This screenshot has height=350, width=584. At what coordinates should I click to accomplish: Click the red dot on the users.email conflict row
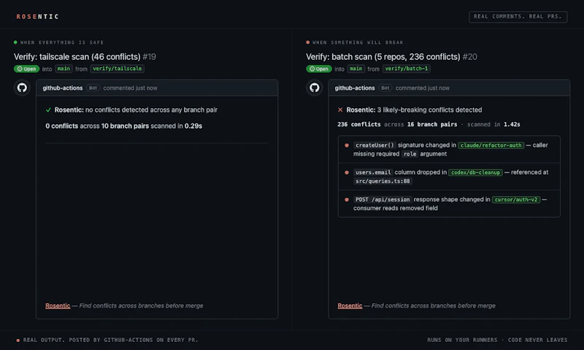tap(347, 172)
